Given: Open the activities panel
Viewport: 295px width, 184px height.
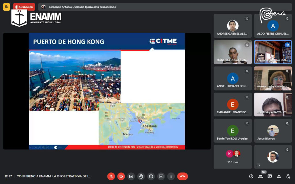Looking at the screenshot, I should [x=279, y=176].
